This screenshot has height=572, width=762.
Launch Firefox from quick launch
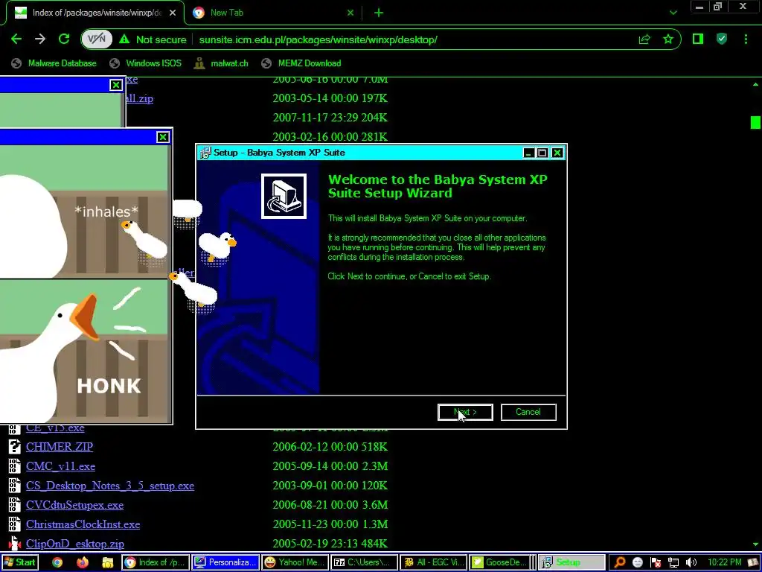pyautogui.click(x=83, y=562)
